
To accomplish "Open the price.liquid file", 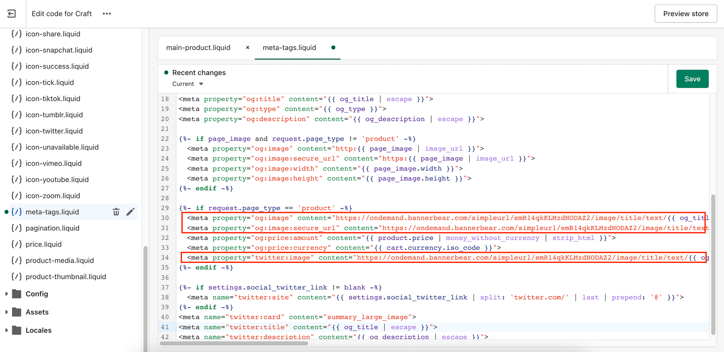I will (x=43, y=244).
